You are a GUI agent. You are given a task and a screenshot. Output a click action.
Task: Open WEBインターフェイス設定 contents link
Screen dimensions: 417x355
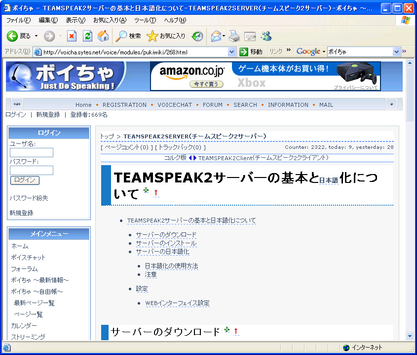177,303
